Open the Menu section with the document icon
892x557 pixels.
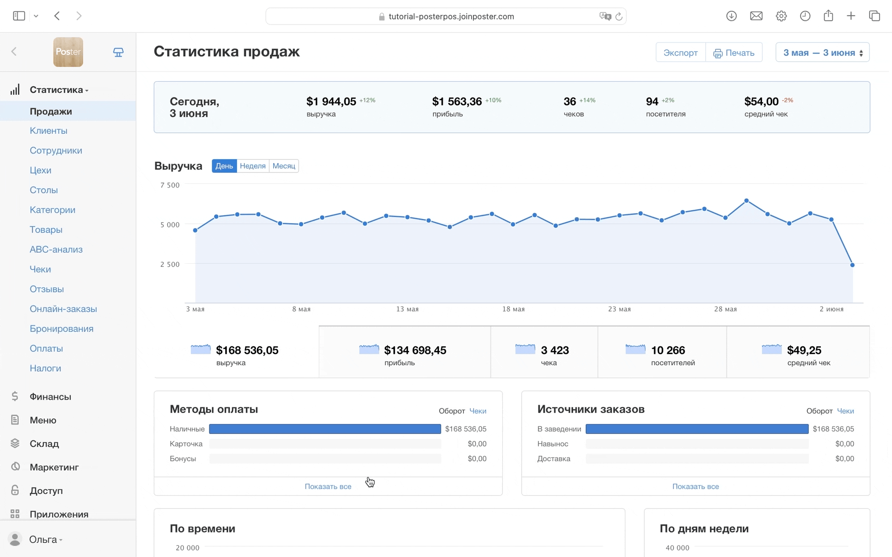click(43, 420)
